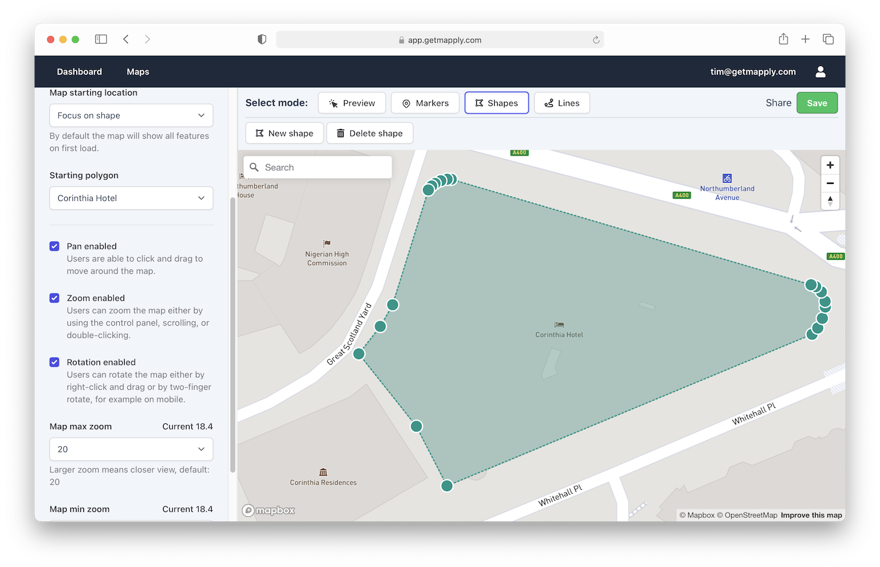
Task: Uncheck the Pan enabled checkbox
Action: [54, 246]
